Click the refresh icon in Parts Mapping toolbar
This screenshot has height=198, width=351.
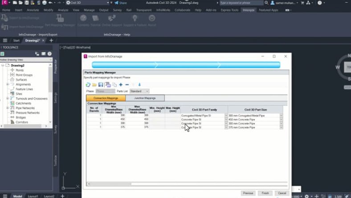(88, 85)
